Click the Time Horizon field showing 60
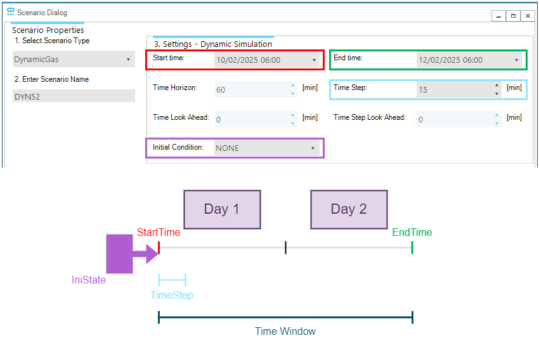Viewport: 539px width, 338px height. pos(252,90)
